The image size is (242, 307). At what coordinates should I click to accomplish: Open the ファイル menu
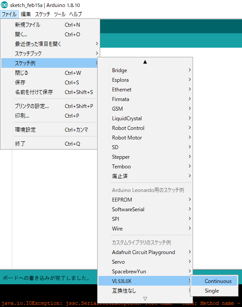click(9, 14)
